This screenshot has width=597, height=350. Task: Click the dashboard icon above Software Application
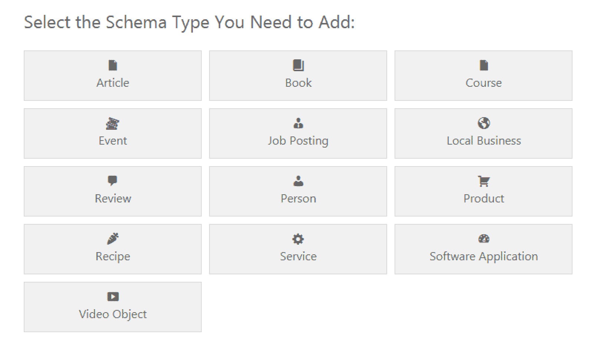coord(484,239)
